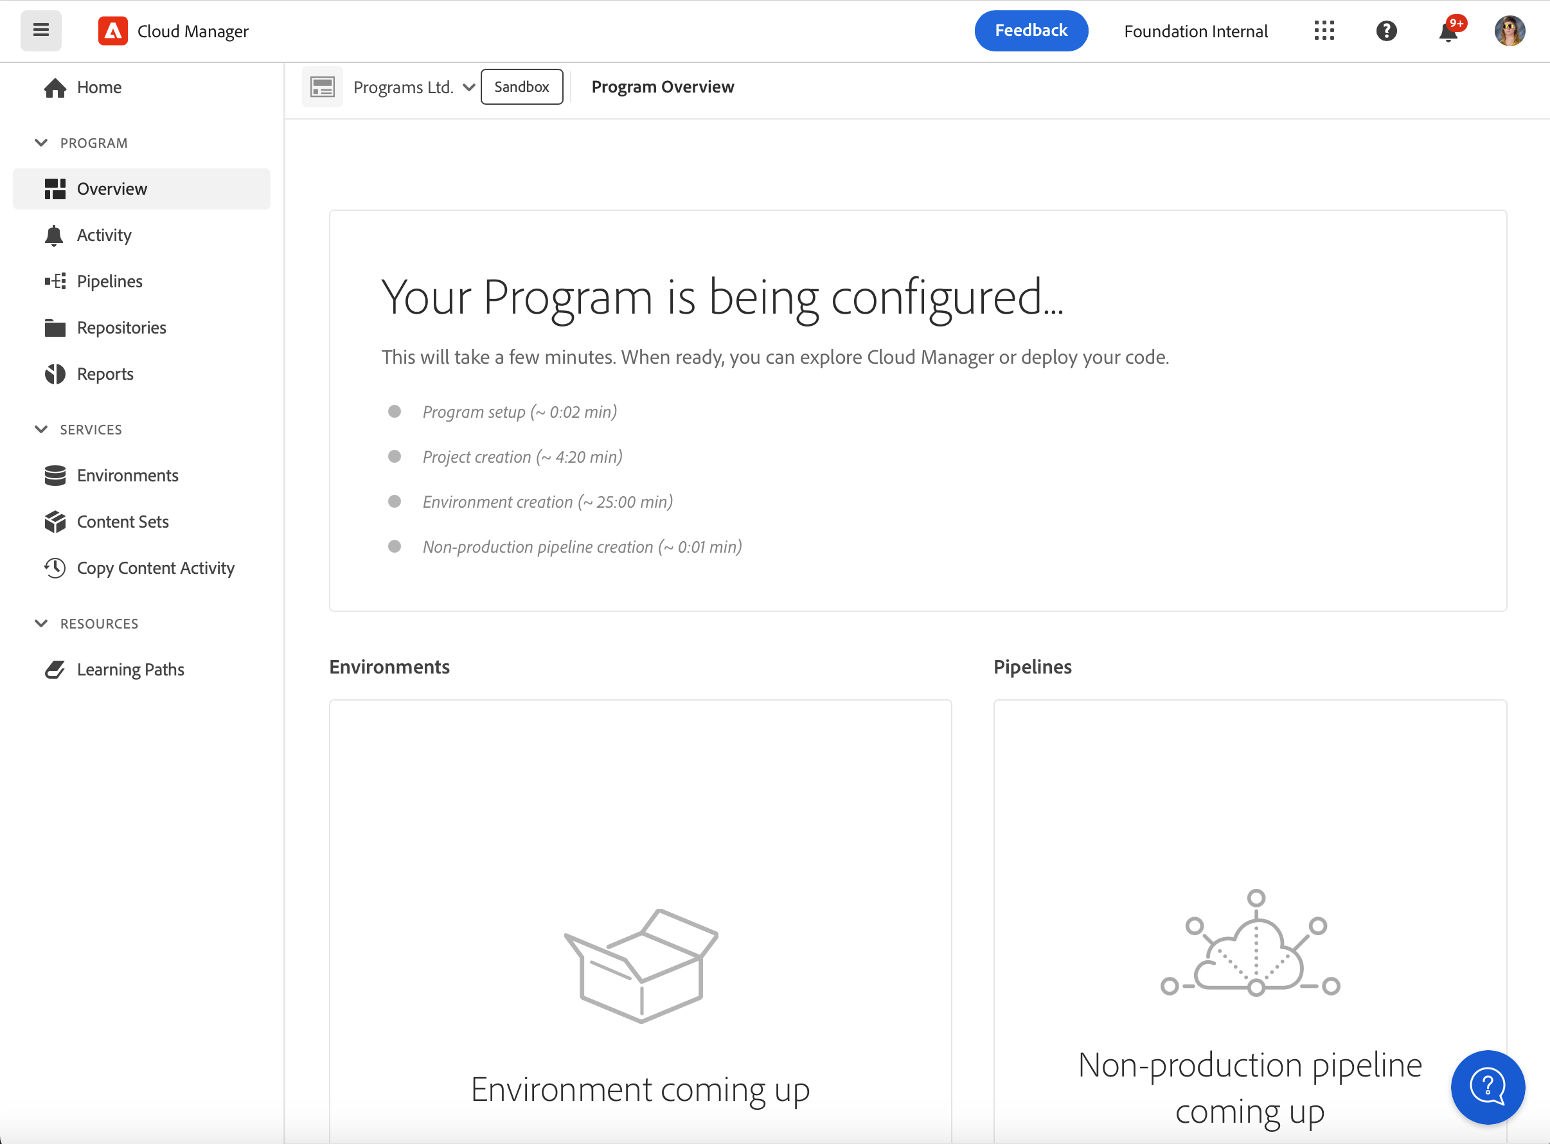Open the app switcher grid icon
The width and height of the screenshot is (1550, 1144).
click(x=1324, y=31)
